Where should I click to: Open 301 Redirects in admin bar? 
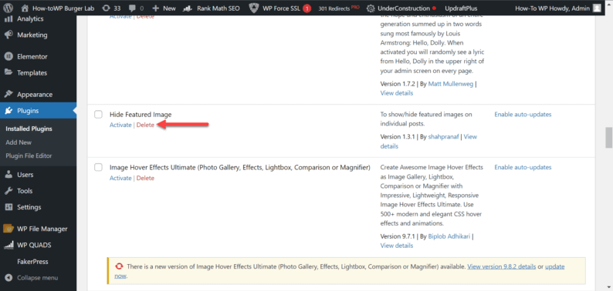point(339,8)
